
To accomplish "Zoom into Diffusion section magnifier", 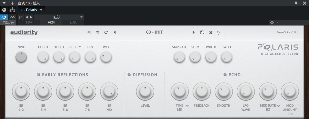I will pyautogui.click(x=129, y=75).
